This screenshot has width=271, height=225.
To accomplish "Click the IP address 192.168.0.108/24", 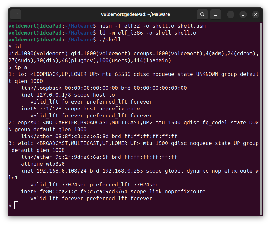I will click(x=62, y=171).
